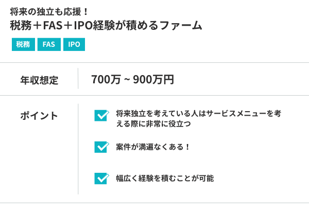Click the horizontal divider below the salary row

pyautogui.click(x=154, y=95)
